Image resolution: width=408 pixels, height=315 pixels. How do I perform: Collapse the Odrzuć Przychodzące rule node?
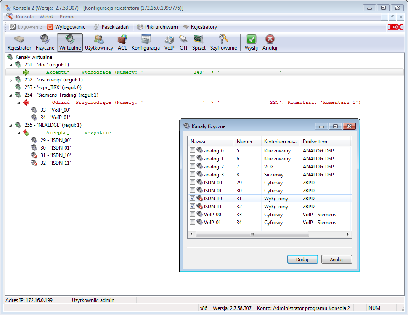click(19, 103)
